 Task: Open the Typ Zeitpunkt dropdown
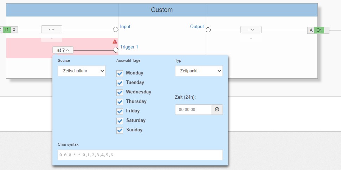(199, 71)
